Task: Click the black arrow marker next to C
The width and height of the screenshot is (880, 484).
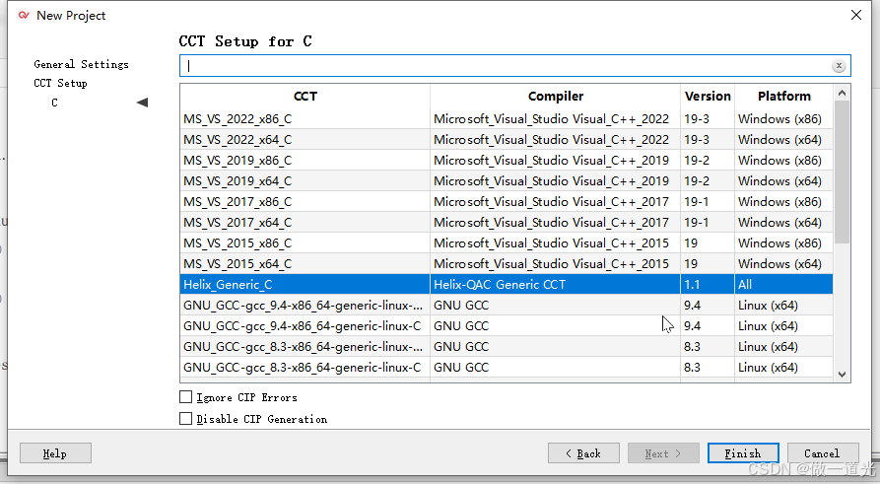Action: point(142,103)
